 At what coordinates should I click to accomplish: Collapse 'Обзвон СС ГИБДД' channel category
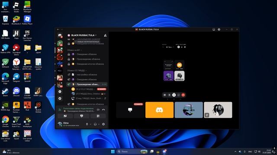77,71
